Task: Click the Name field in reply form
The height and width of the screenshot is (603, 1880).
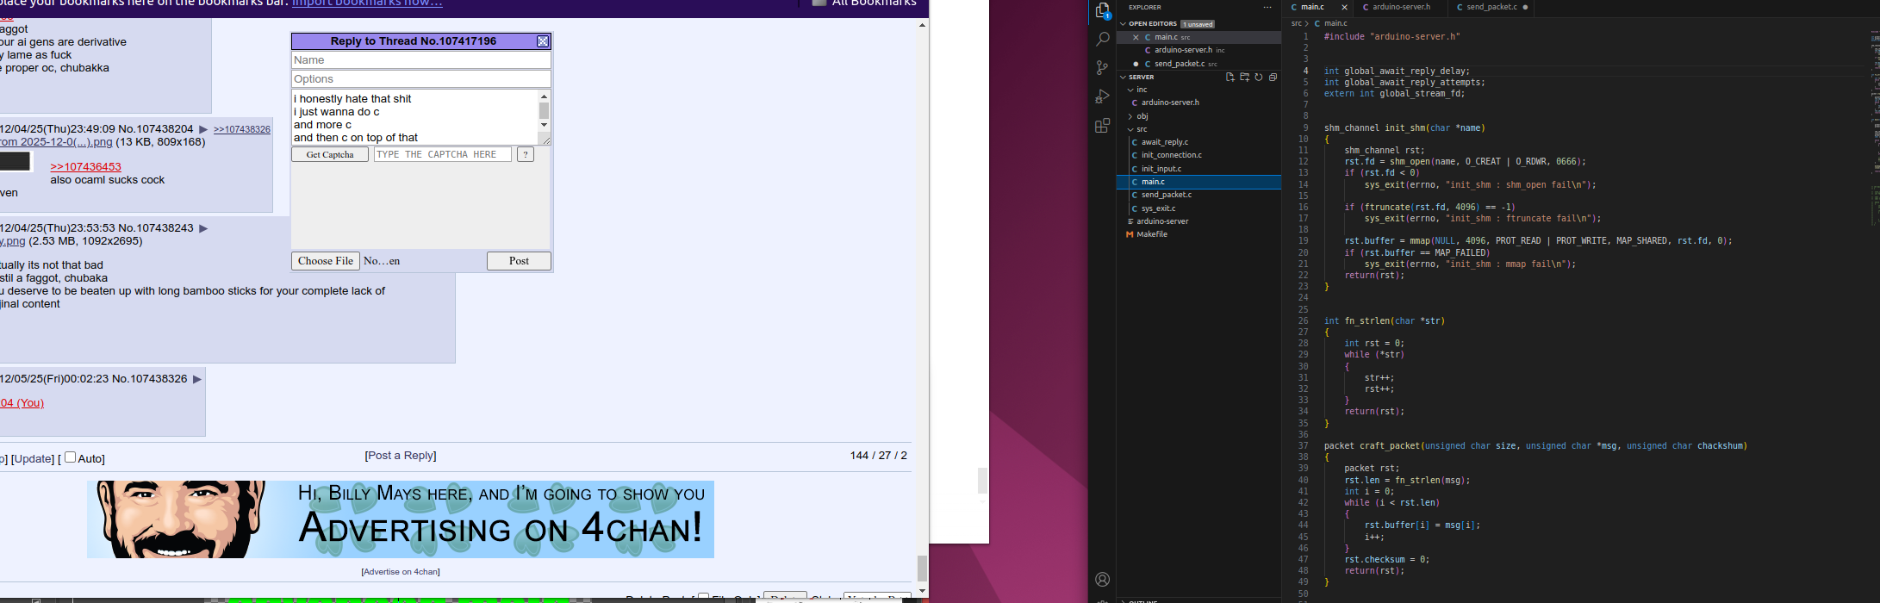Action: 421,60
